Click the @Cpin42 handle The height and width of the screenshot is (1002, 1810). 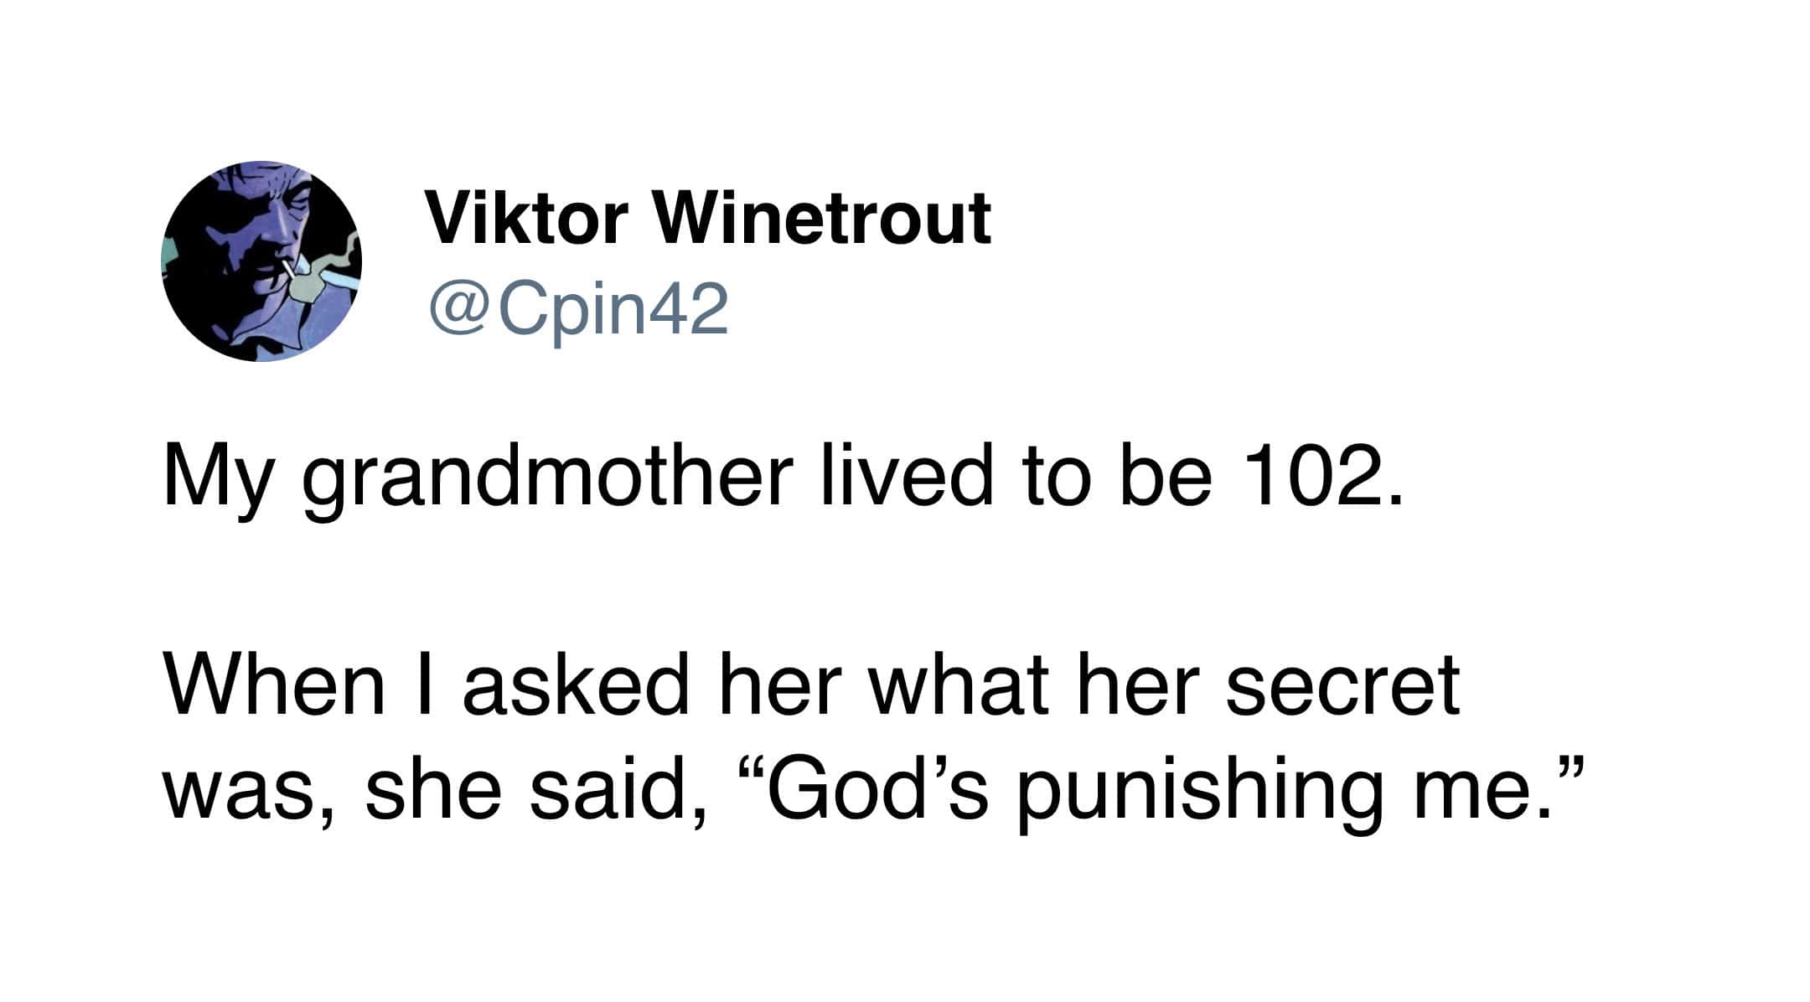coord(578,309)
